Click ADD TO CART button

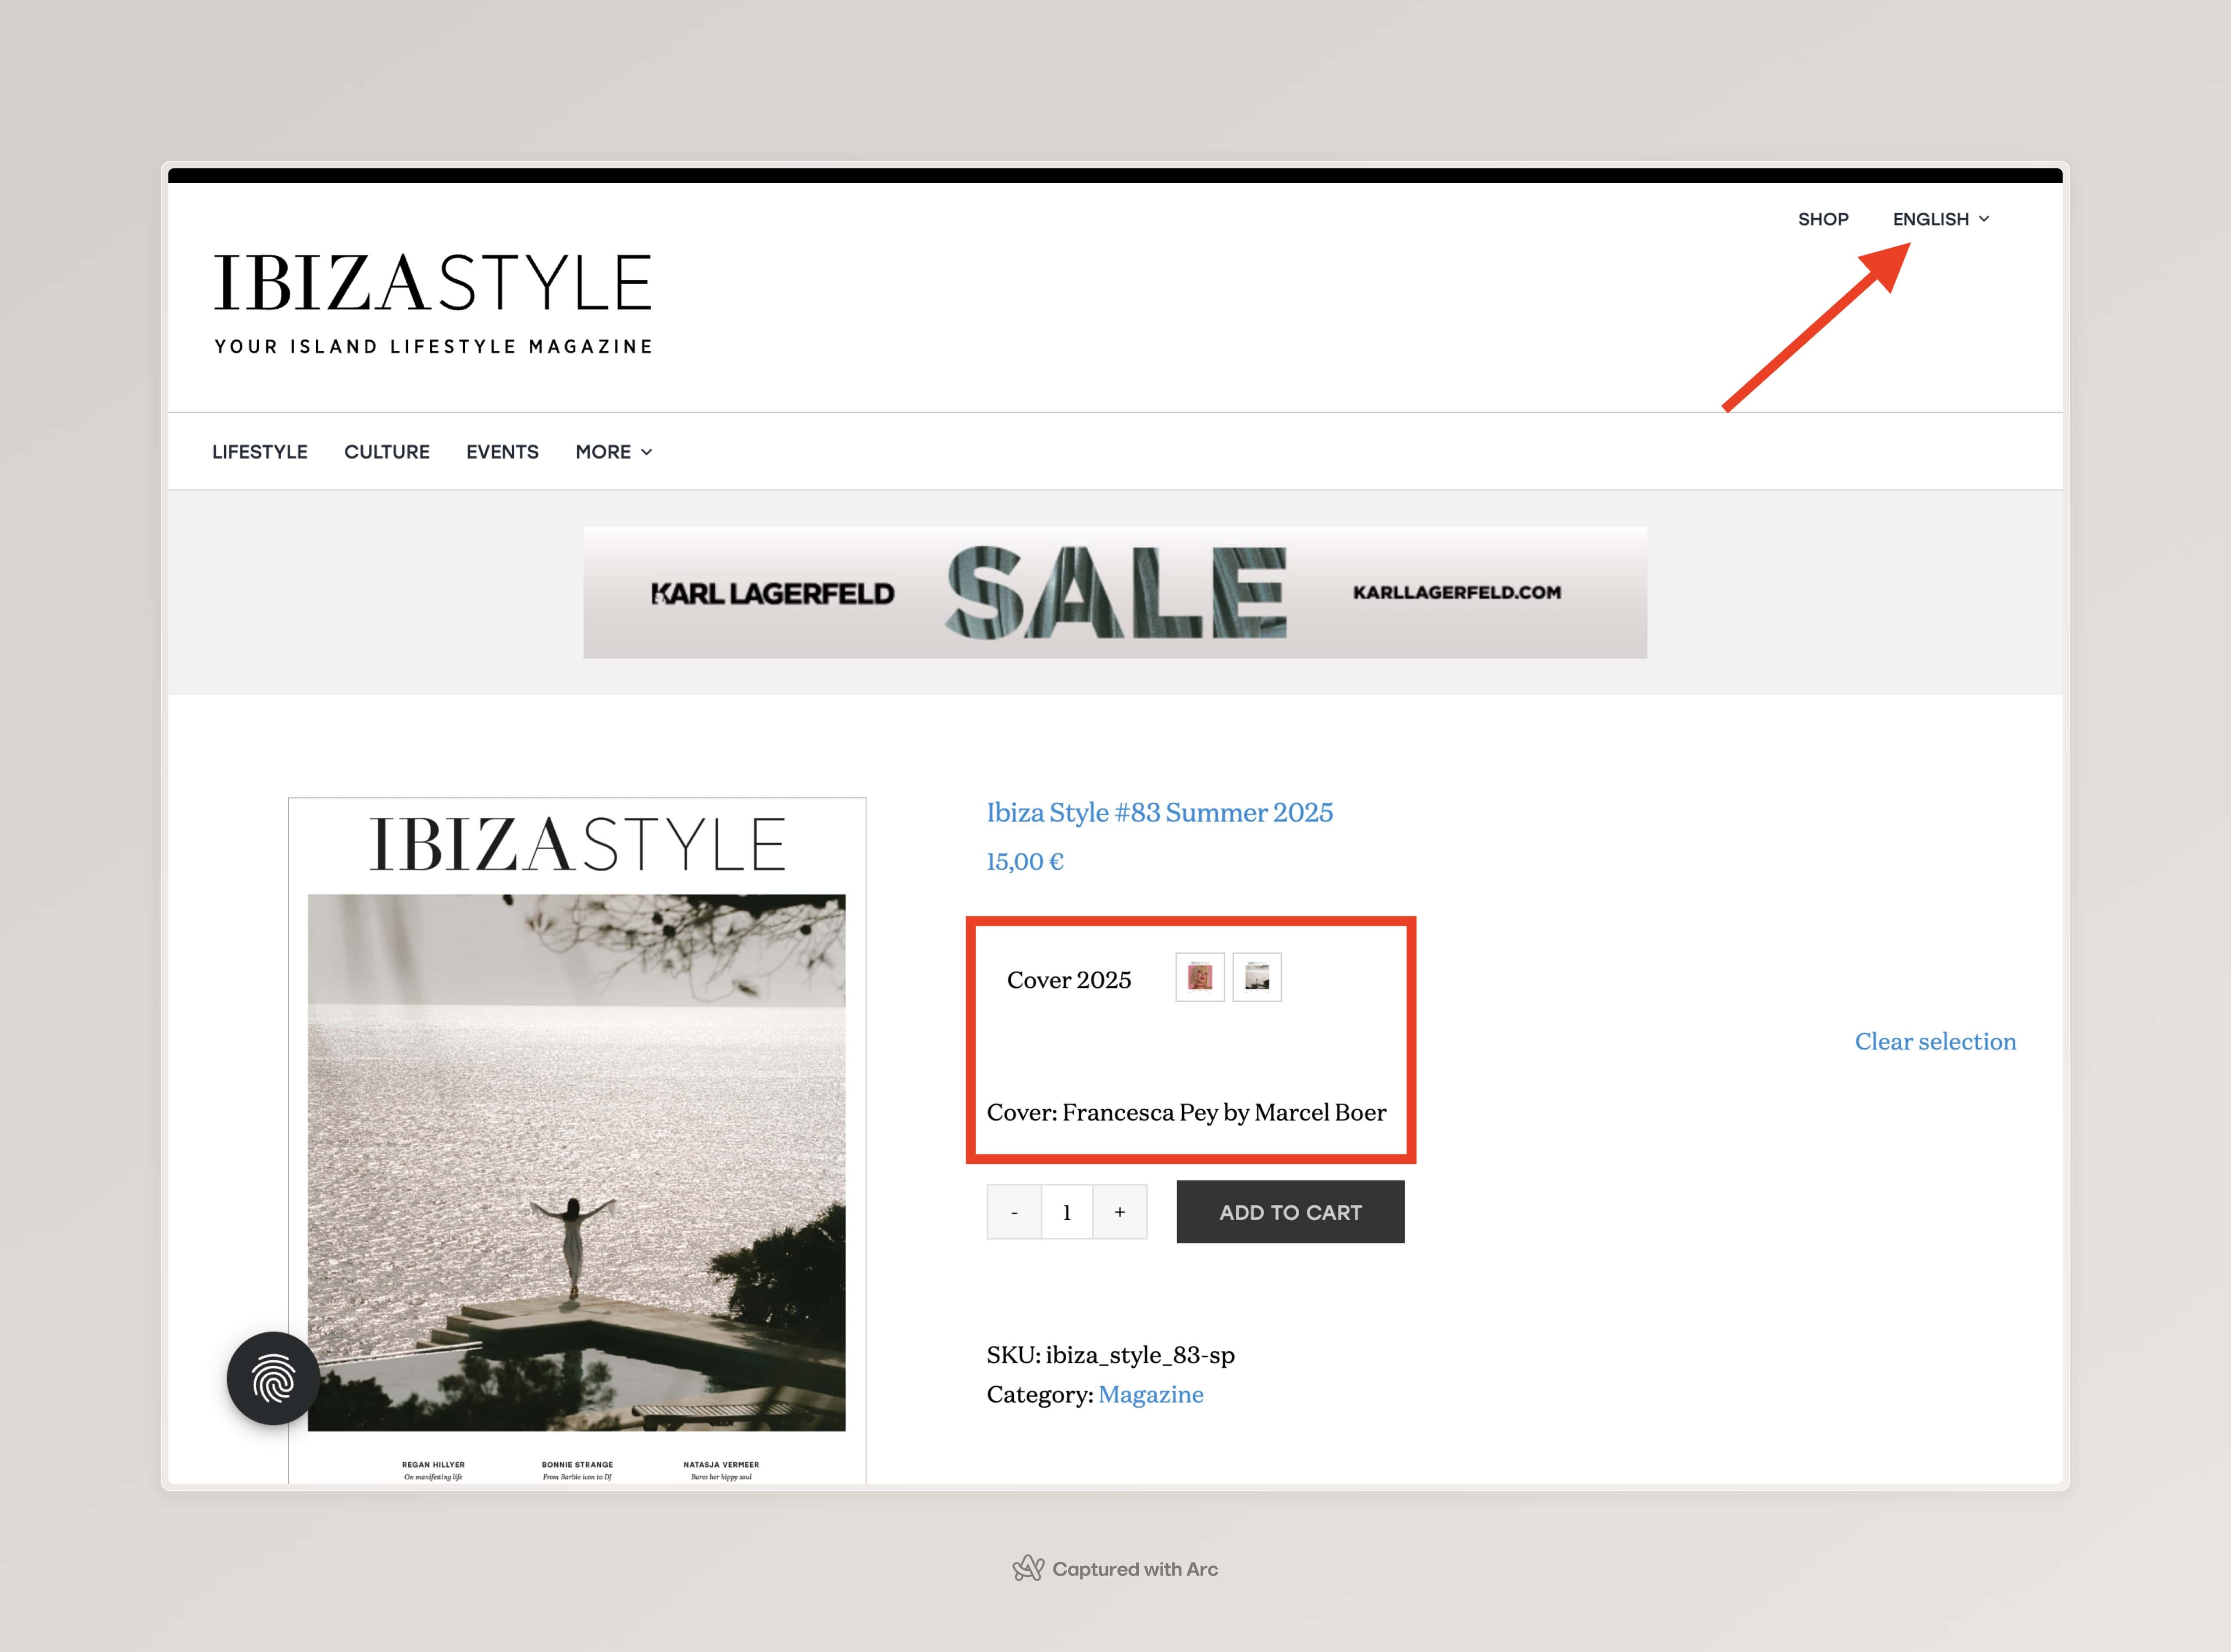1290,1212
